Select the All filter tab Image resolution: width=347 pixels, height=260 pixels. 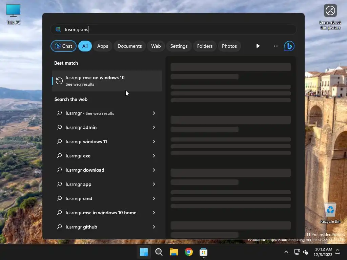85,46
